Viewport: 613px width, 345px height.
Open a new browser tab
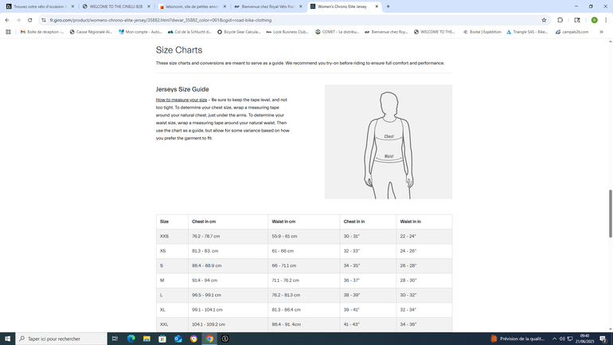click(x=388, y=6)
